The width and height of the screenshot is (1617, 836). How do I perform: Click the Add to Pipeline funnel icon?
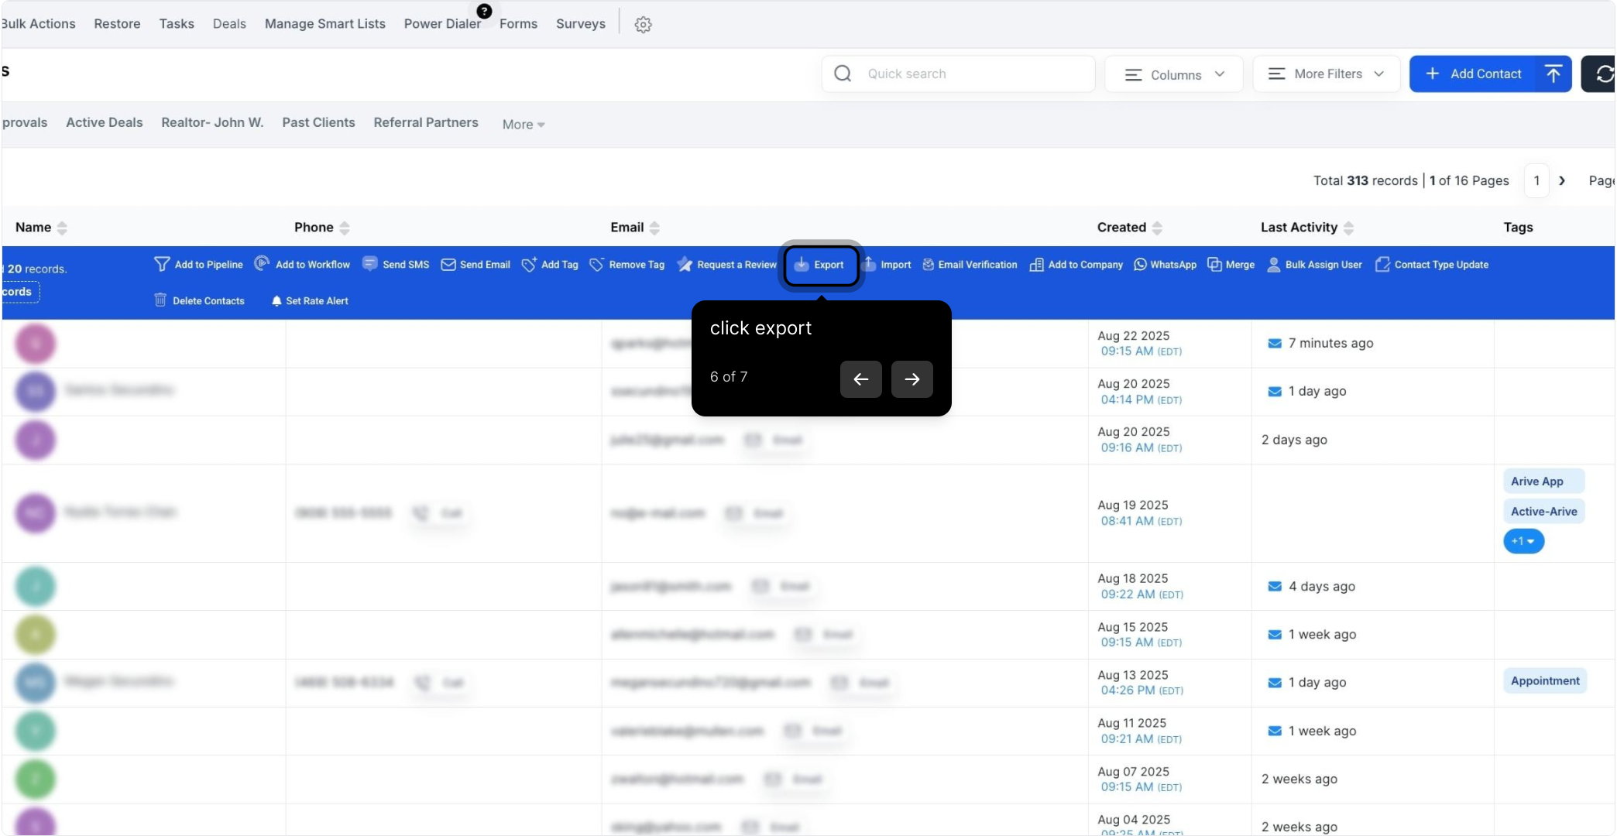click(161, 265)
